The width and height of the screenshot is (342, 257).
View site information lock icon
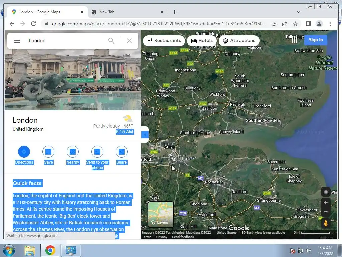coord(46,24)
